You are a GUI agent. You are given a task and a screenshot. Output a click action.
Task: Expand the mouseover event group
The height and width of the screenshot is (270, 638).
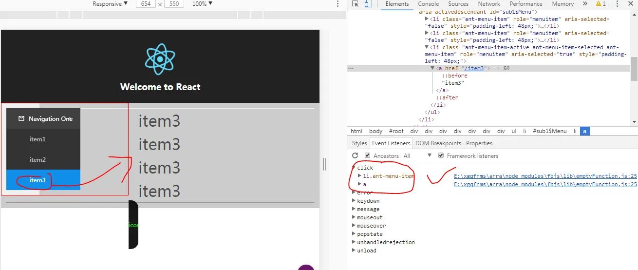pyautogui.click(x=354, y=226)
